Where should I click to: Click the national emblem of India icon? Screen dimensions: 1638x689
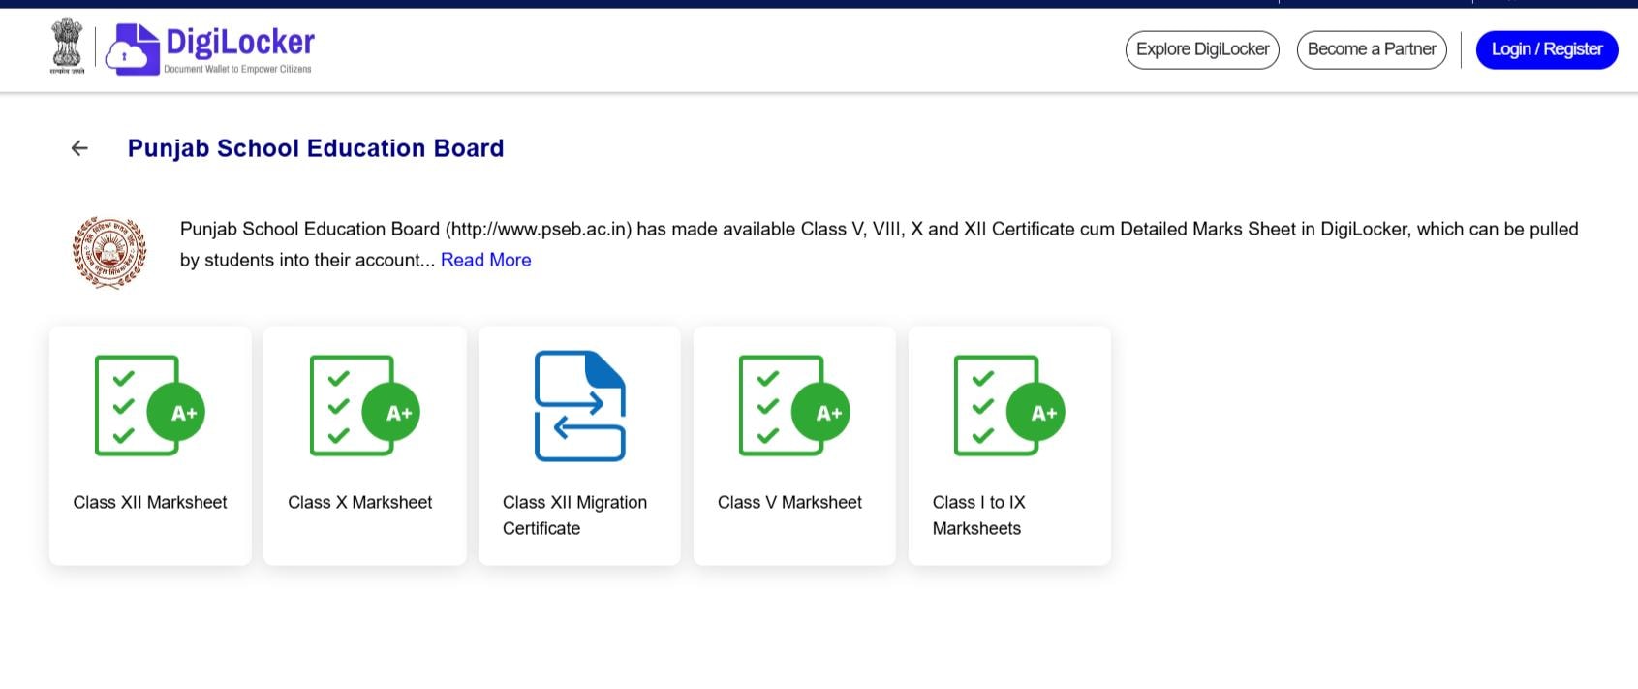point(67,47)
